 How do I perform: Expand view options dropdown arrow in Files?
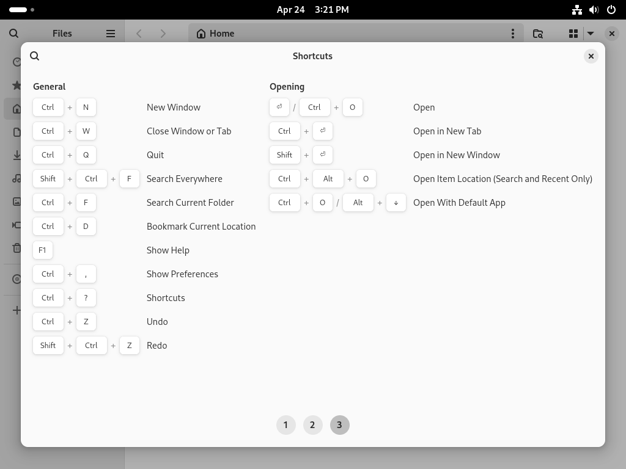591,34
